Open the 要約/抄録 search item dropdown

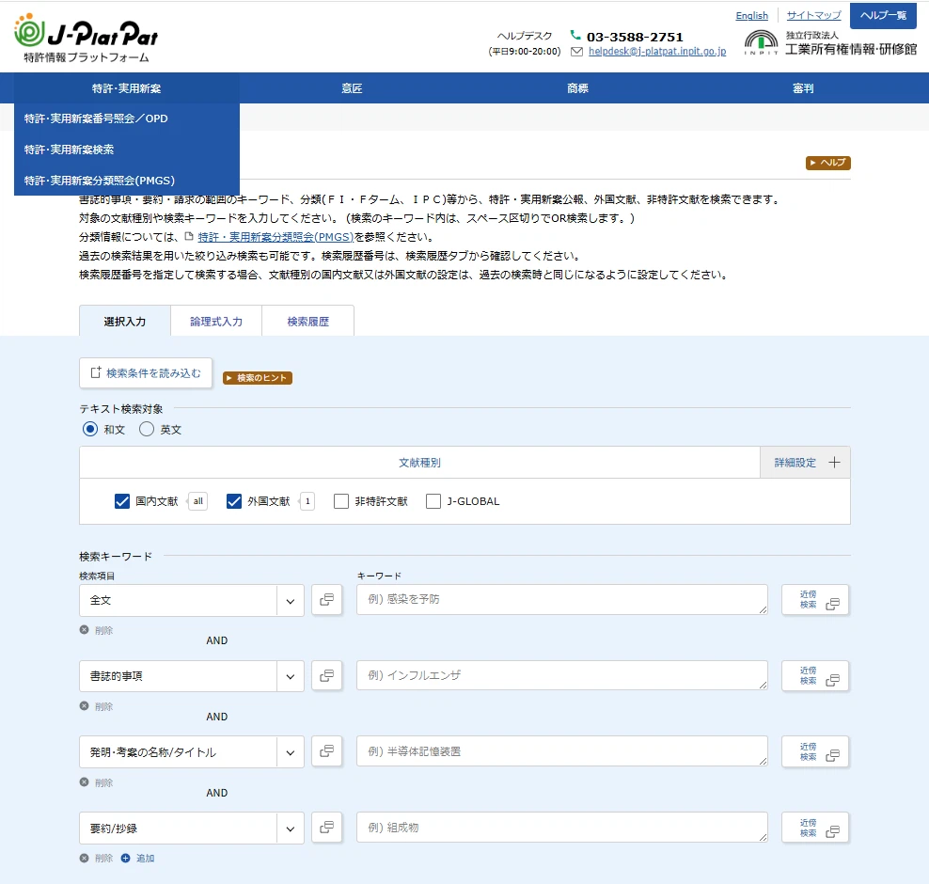tap(291, 828)
